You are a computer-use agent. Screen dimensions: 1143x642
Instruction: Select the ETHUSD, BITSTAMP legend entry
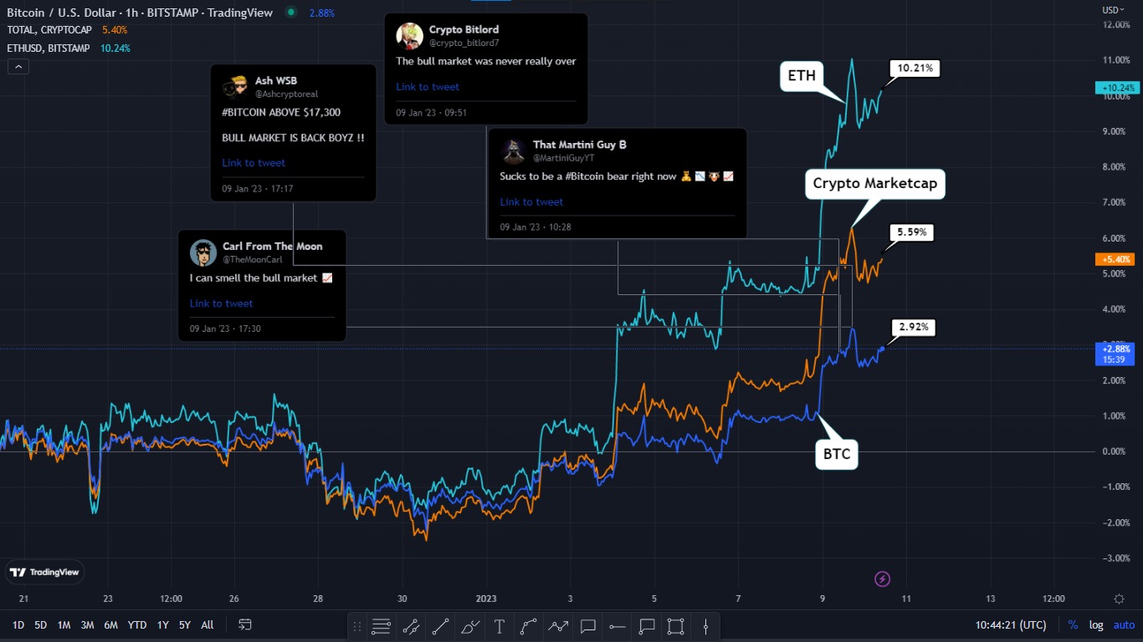click(49, 48)
